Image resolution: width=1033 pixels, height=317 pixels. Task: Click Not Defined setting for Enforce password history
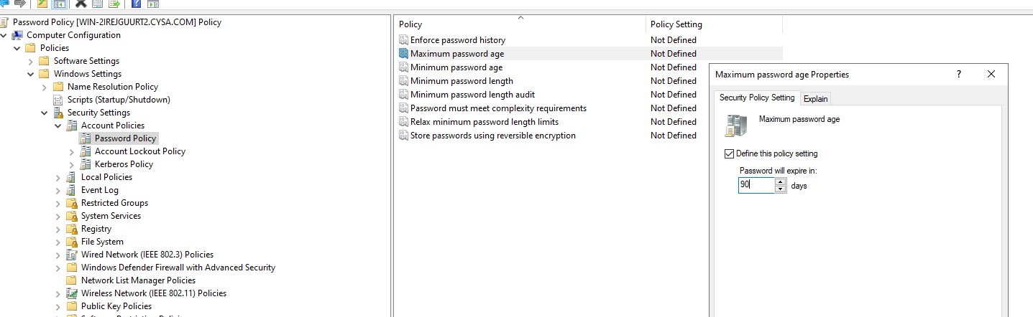tap(674, 40)
